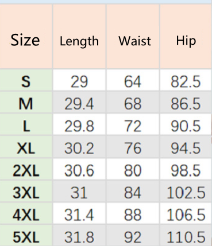The image size is (212, 246).
Task: Select the Length column header
Action: click(x=79, y=41)
